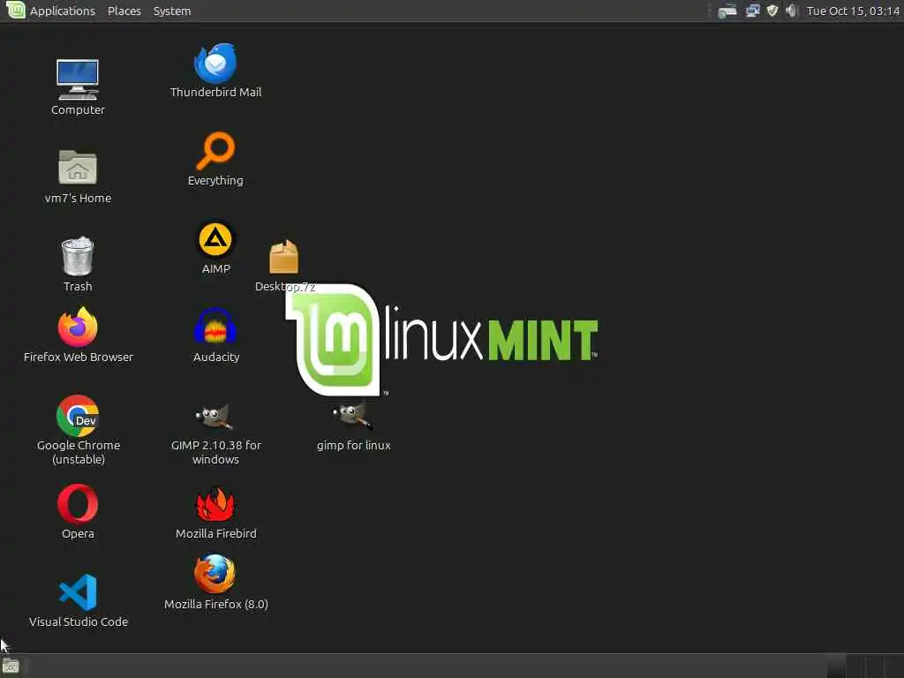
Task: Open the clock showing Tue Oct 15
Action: point(853,11)
